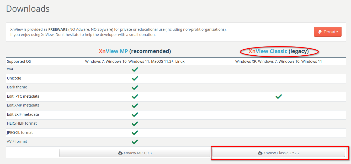
Task: Click the Edit XMP metadata checkmark
Action: 135,105
